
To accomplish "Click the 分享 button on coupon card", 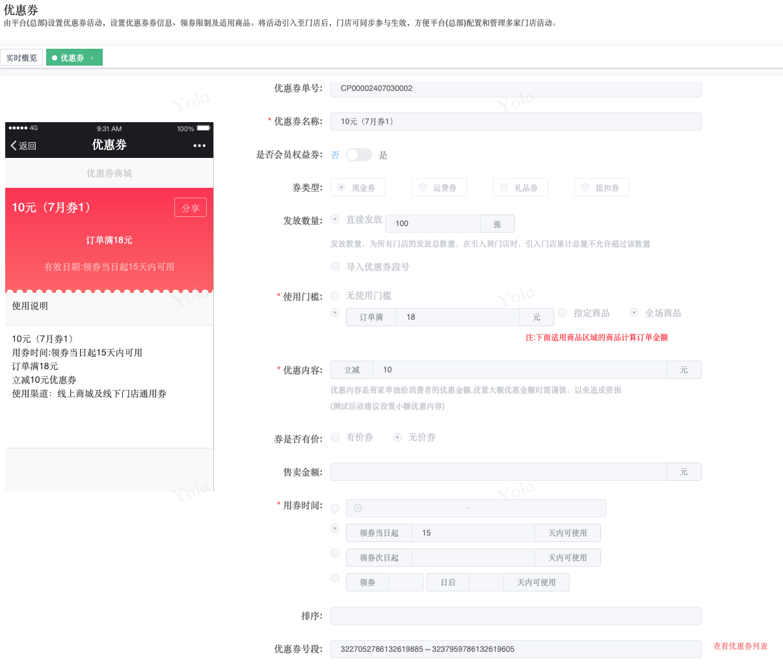I will 191,208.
